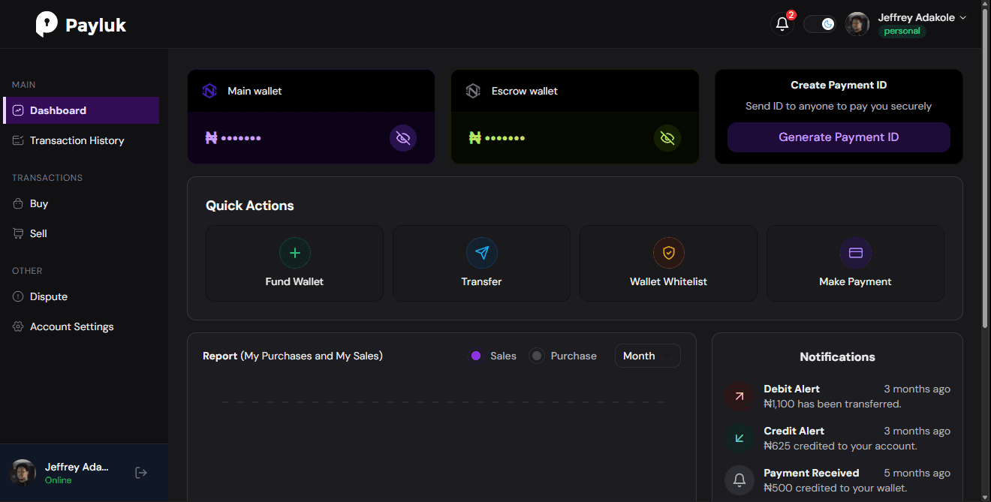This screenshot has width=991, height=502.
Task: Open notifications via the bell icon
Action: pos(782,24)
